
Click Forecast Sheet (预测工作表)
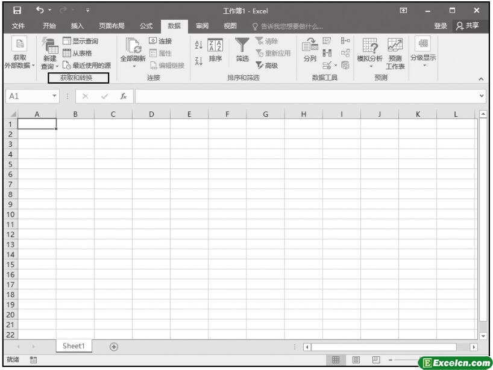[x=395, y=53]
